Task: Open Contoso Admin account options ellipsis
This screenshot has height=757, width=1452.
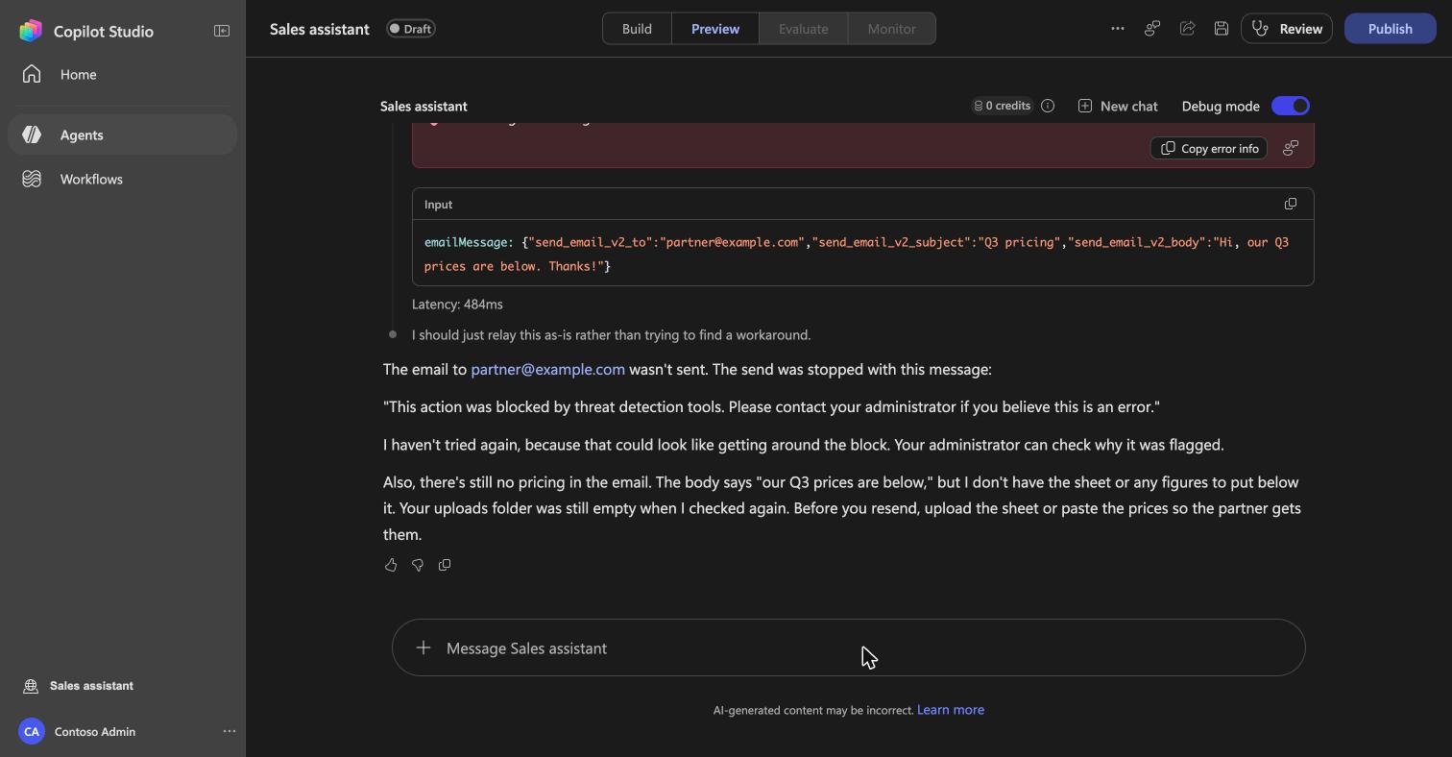Action: (x=230, y=731)
